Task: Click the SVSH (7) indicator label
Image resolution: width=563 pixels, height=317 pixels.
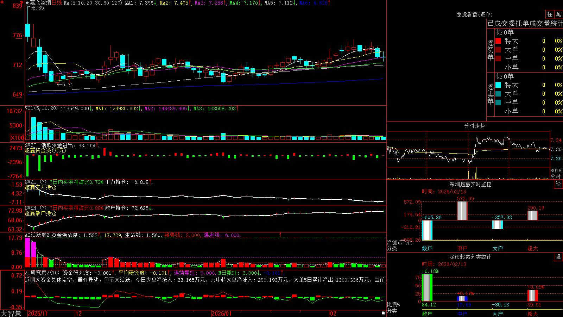Action: point(36,208)
